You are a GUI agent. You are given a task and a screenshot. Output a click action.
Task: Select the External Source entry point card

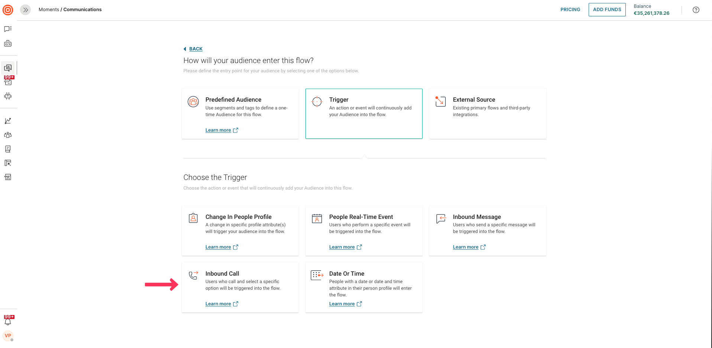487,114
